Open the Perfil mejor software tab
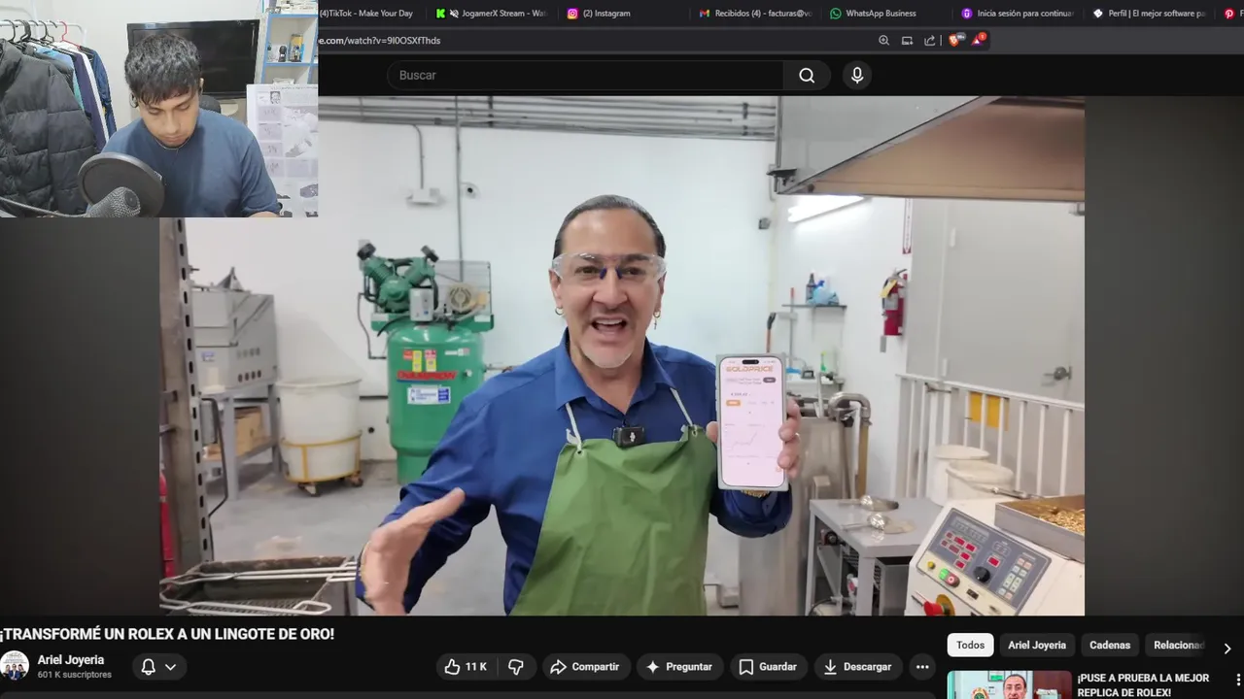 (x=1148, y=14)
